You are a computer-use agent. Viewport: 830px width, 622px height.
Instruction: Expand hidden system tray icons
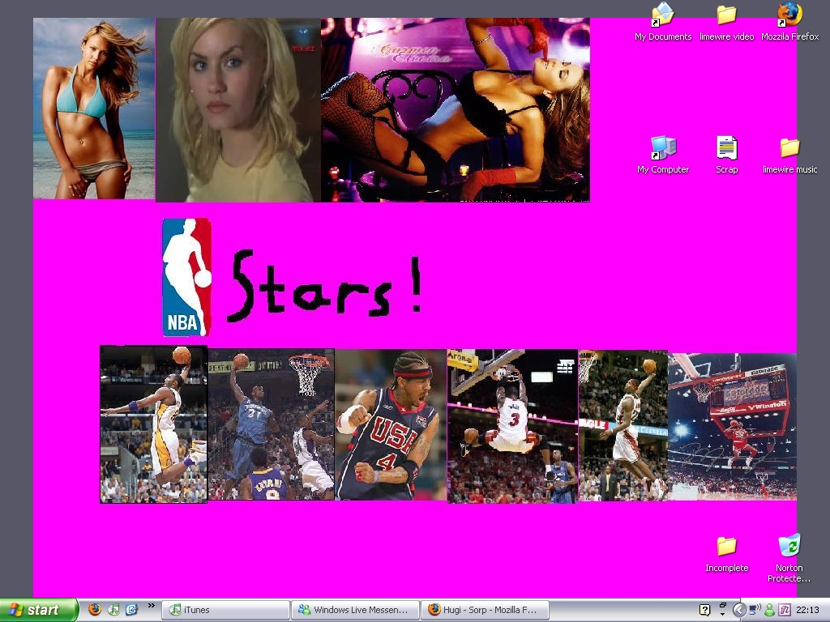[739, 610]
